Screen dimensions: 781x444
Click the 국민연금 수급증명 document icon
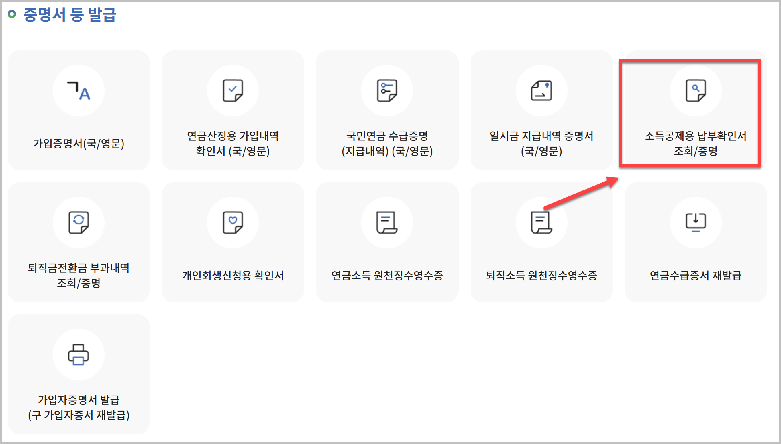(x=387, y=91)
